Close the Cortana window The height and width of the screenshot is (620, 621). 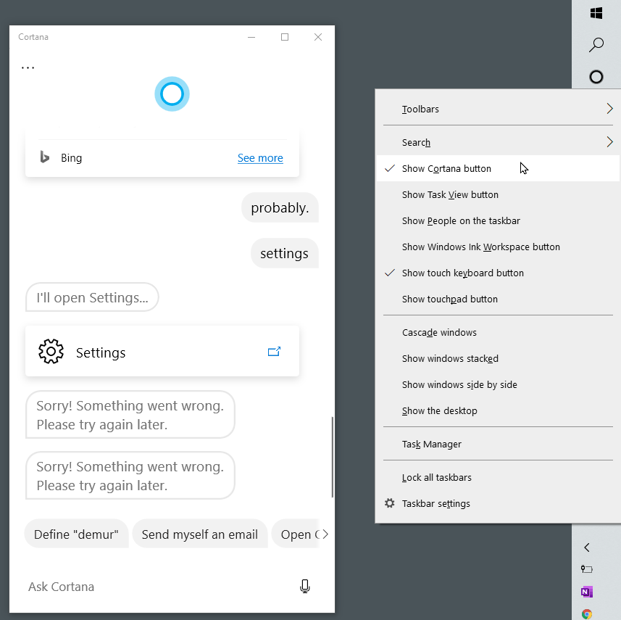(x=318, y=37)
